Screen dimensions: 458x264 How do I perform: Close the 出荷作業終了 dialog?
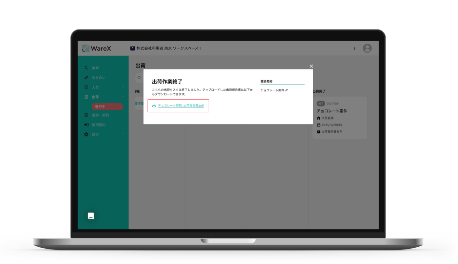point(311,66)
